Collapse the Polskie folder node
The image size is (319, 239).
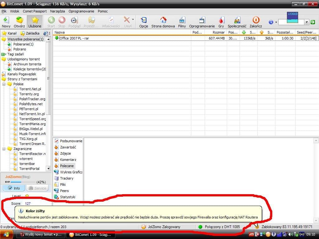4,84
